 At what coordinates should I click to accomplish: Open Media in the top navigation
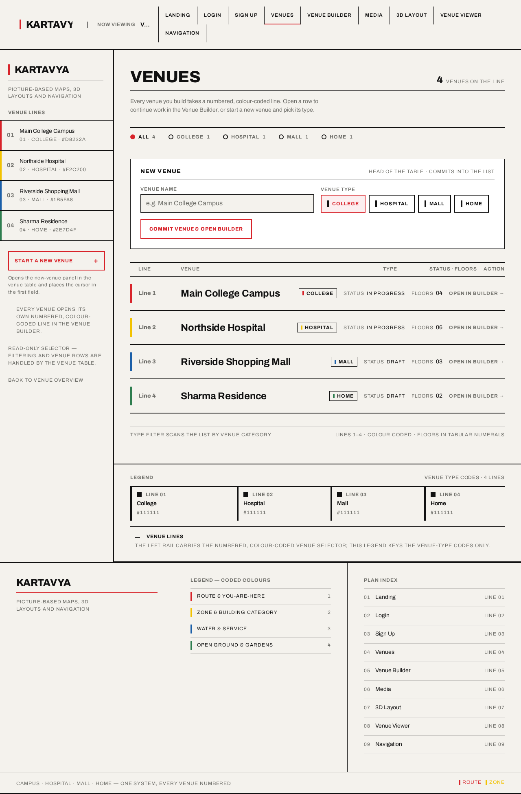374,15
